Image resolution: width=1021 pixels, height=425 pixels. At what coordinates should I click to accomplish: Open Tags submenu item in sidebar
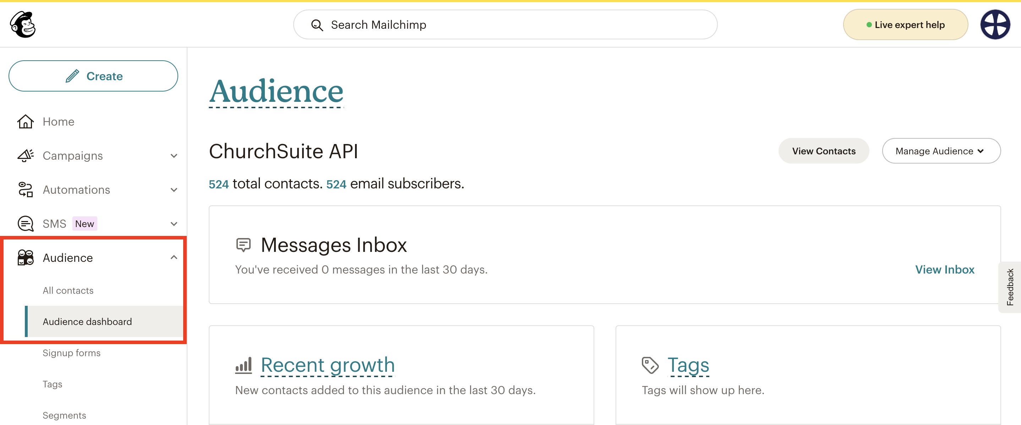click(52, 384)
